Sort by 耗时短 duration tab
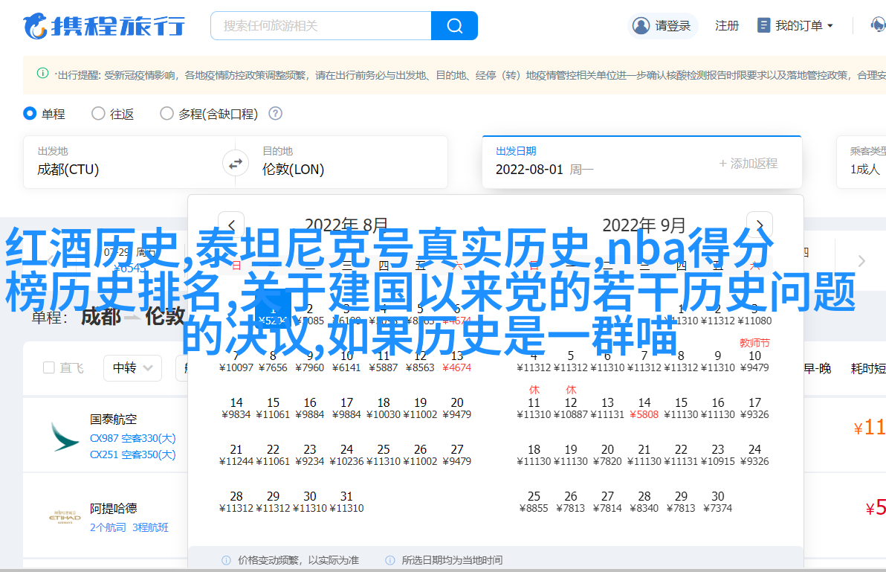886x572 pixels. pos(868,368)
